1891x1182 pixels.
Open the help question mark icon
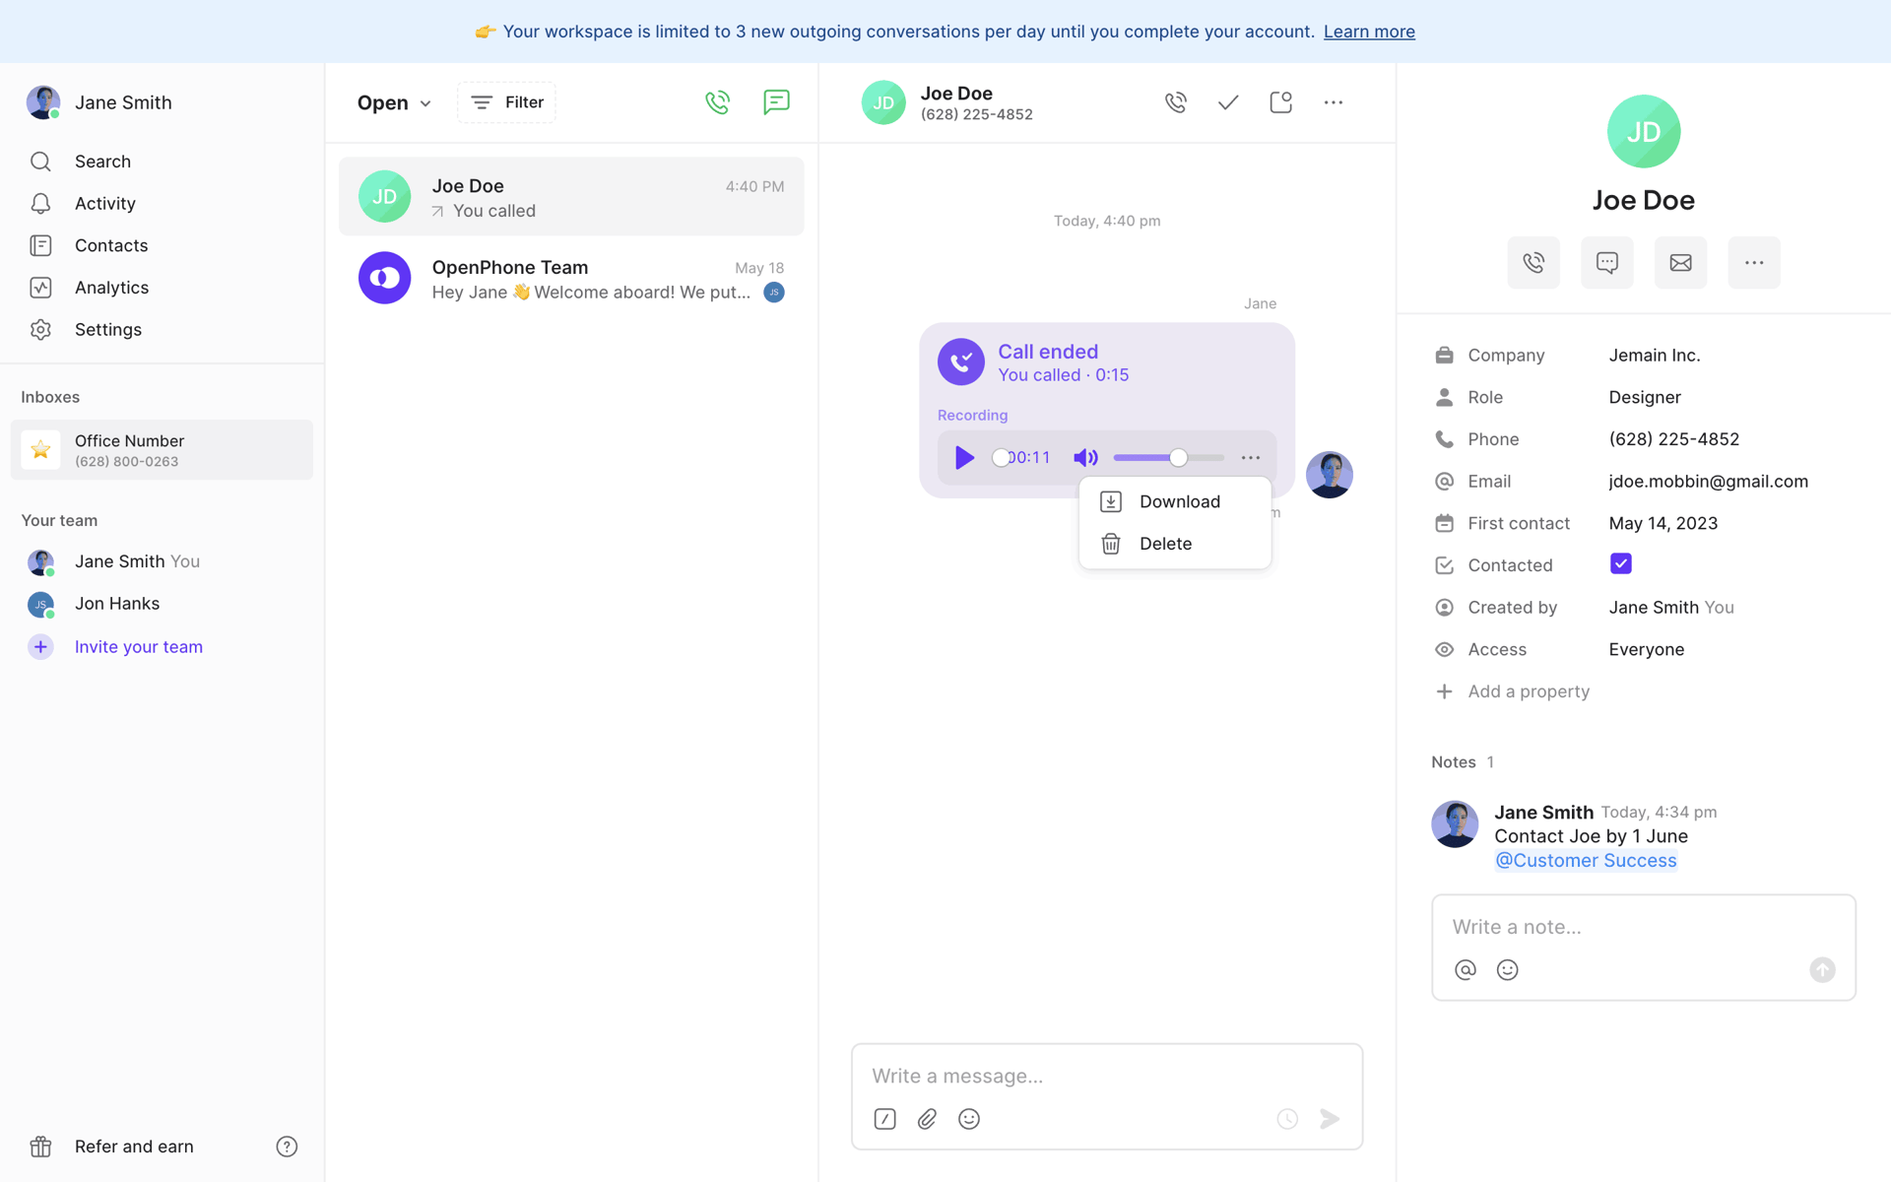[x=287, y=1147]
